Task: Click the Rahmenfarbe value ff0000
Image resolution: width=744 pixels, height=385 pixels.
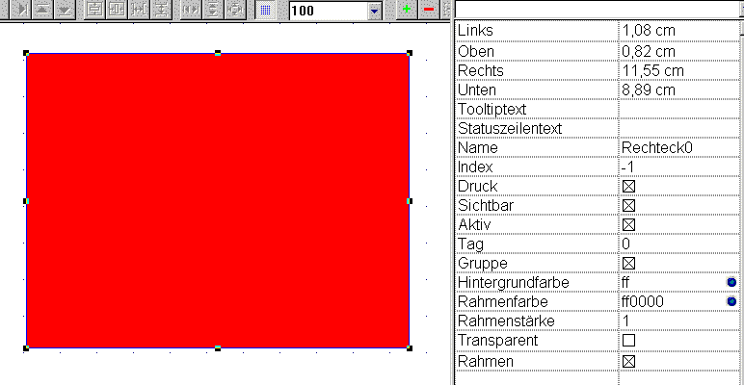Action: [x=643, y=301]
